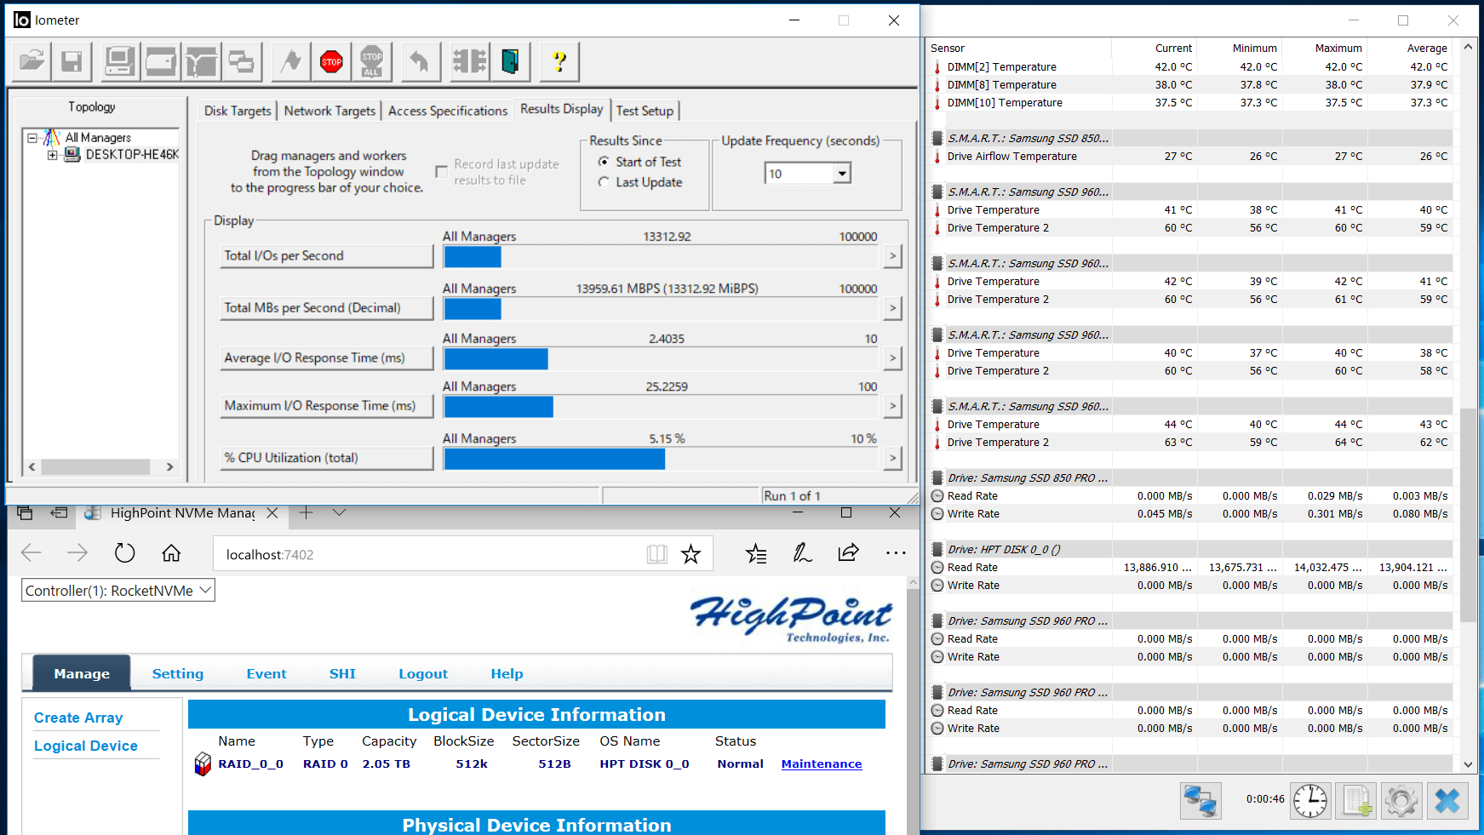The image size is (1484, 835).
Task: Open the gear settings icon in sensor window
Action: click(1401, 801)
